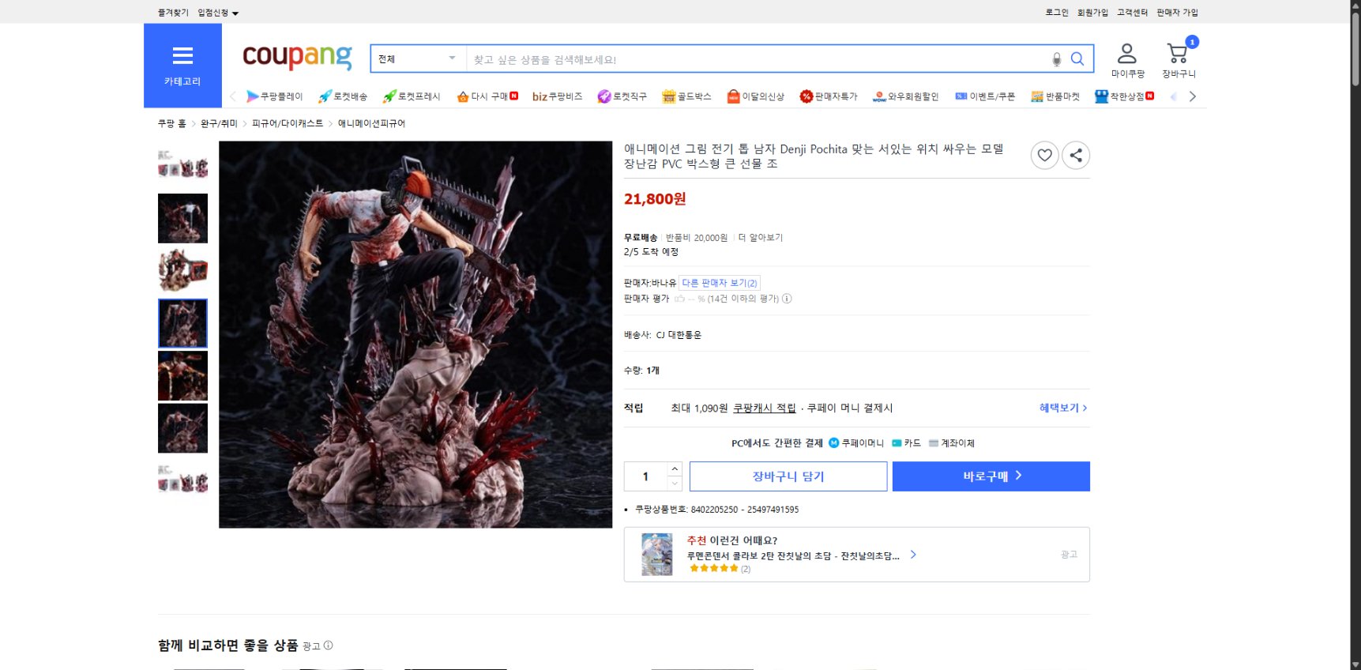The image size is (1361, 670).
Task: Click 즐겨찾기 in the top bar
Action: point(173,13)
